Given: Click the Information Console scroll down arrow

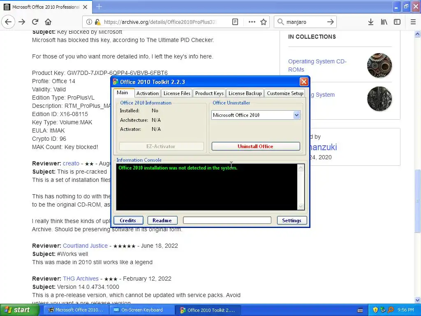Looking at the screenshot, I should [x=301, y=207].
